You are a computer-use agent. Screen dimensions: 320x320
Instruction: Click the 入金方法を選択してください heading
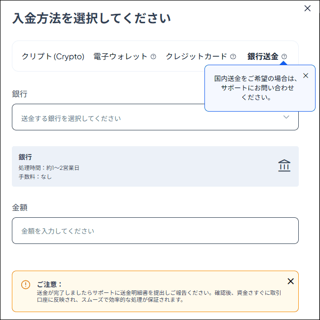(x=91, y=19)
